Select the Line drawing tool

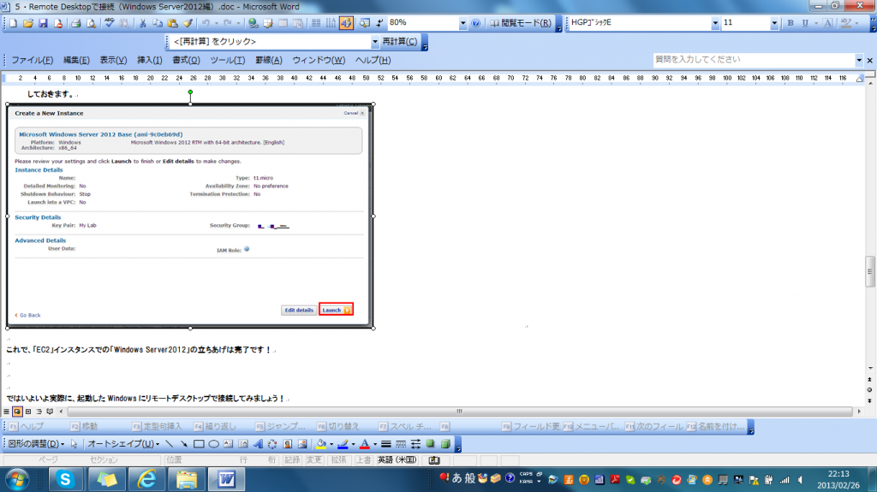(x=170, y=444)
